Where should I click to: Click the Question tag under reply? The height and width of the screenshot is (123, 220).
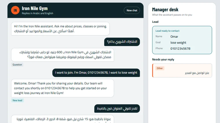(x=17, y=65)
